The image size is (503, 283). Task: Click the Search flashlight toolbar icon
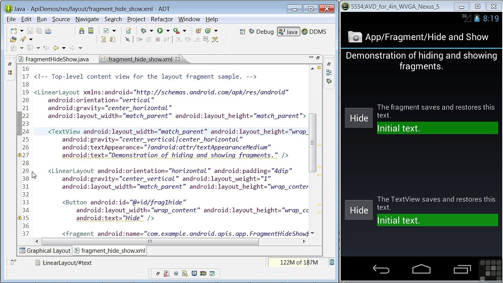click(23, 40)
